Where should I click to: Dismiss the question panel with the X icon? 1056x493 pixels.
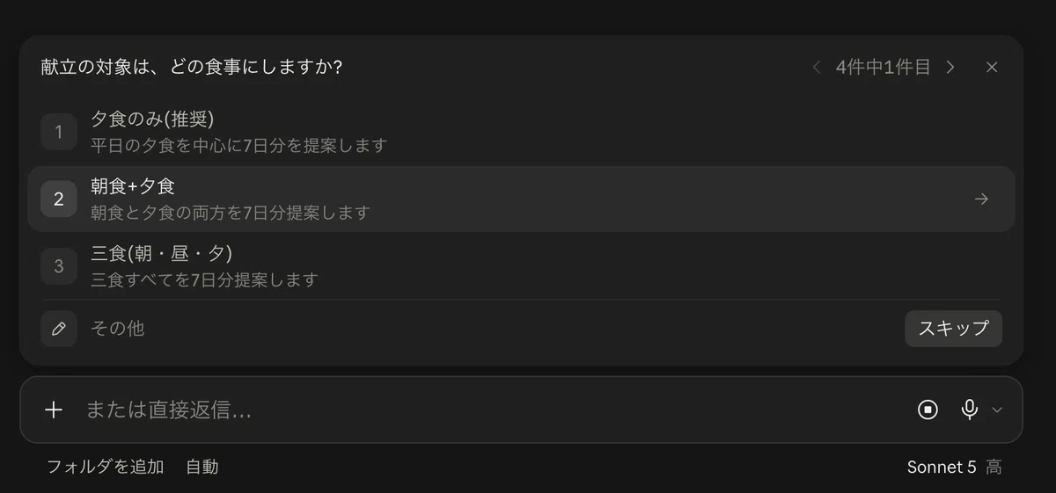(x=992, y=67)
